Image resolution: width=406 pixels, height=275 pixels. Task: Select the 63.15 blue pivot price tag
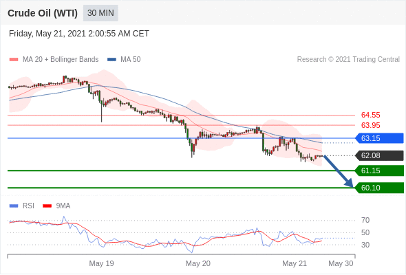pyautogui.click(x=379, y=138)
